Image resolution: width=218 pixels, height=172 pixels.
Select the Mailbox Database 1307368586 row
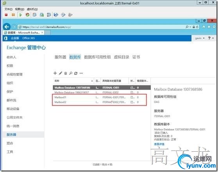102,88
